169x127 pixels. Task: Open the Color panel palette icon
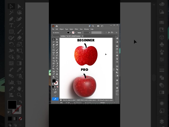pos(117,39)
